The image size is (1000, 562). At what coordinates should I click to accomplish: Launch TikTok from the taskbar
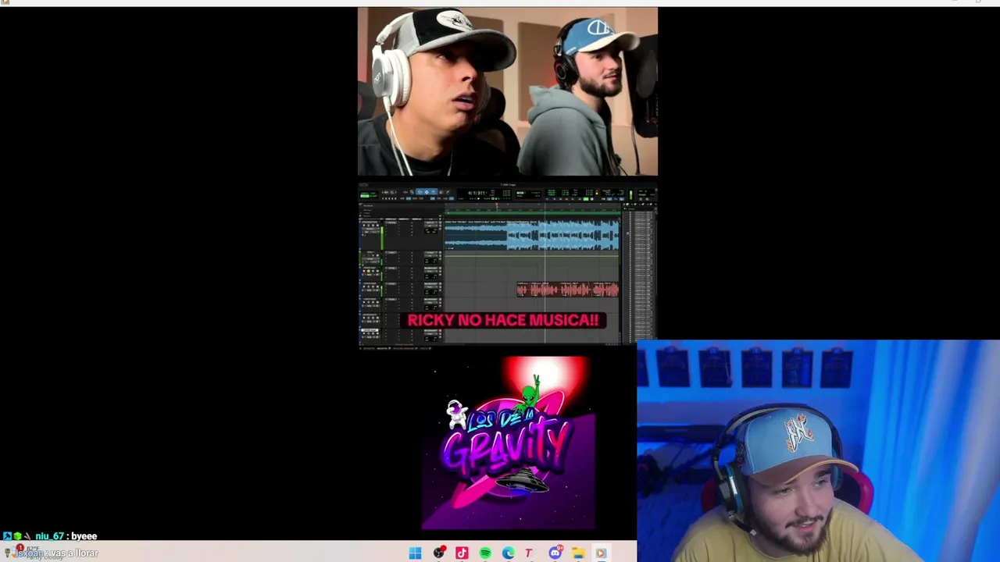[x=462, y=553]
